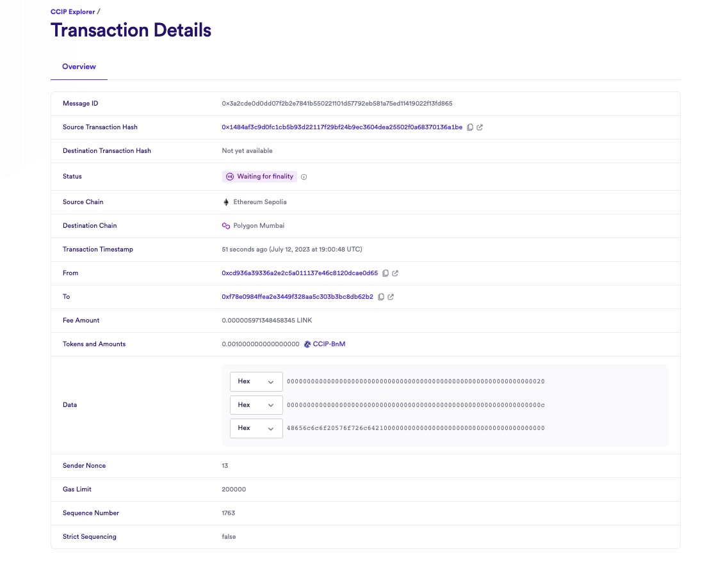Copy the From address
The width and height of the screenshot is (716, 567).
386,273
